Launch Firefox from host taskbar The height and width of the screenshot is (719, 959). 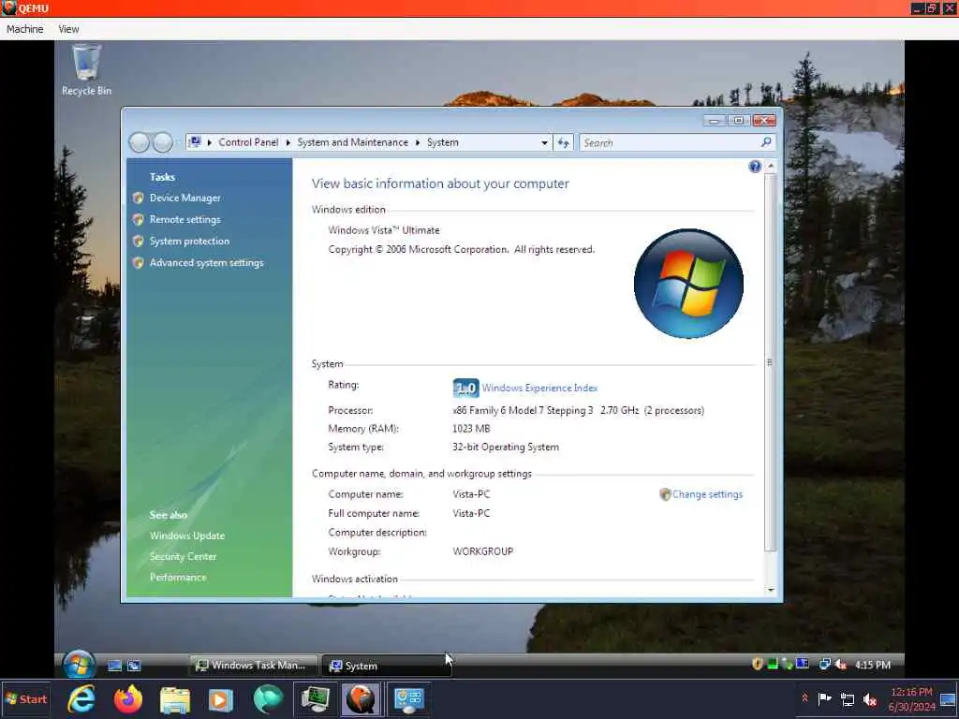coord(127,699)
